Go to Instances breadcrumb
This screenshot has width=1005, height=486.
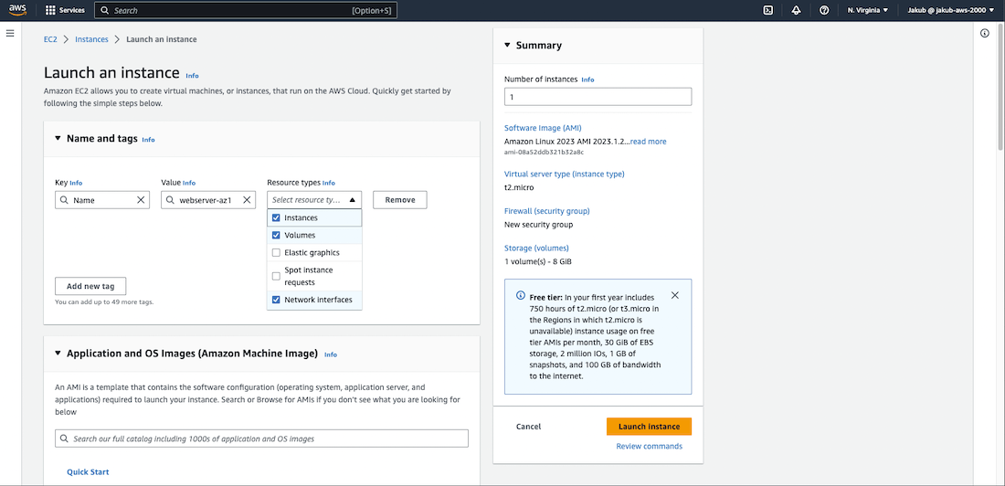91,39
